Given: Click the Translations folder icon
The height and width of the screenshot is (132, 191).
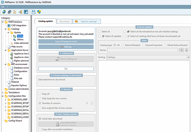Looking at the screenshot, I should (6, 93).
